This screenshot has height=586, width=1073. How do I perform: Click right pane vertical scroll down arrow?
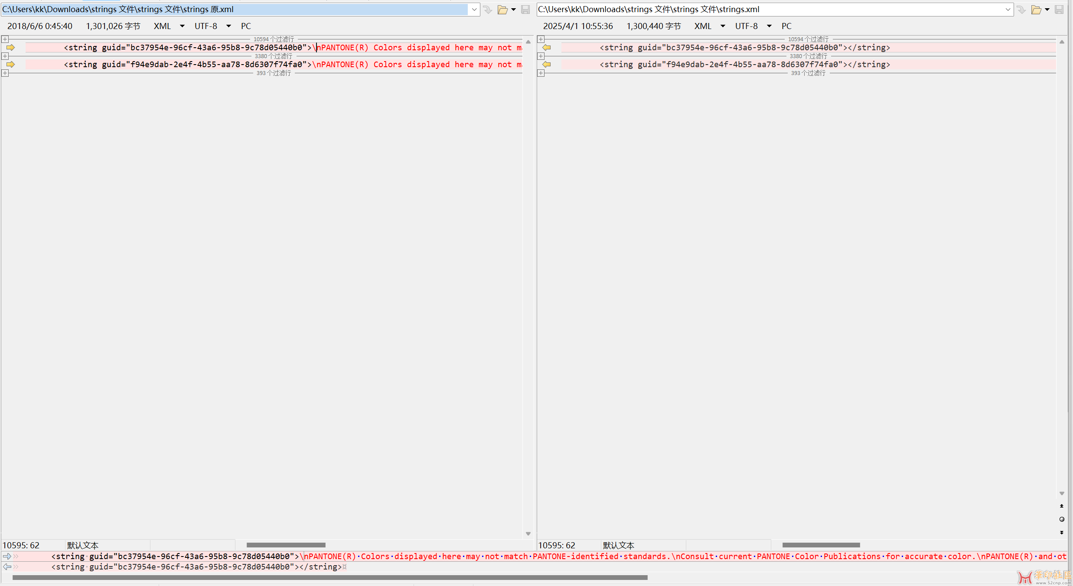1062,493
